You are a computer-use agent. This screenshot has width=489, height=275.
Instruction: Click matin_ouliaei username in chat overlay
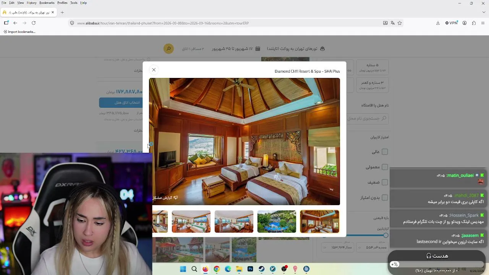[x=460, y=175]
